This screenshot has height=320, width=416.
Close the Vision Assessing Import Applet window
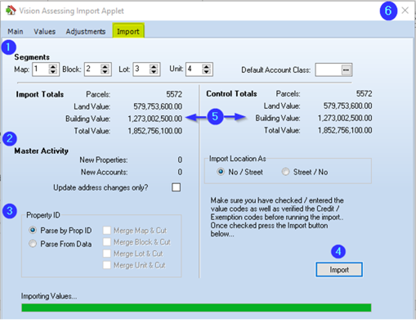click(405, 11)
